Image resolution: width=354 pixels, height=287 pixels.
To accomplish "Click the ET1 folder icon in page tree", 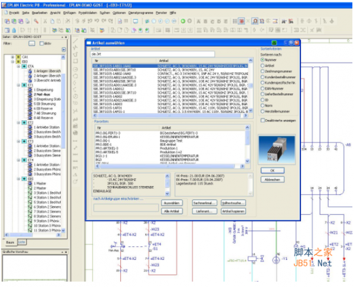I will click(23, 84).
